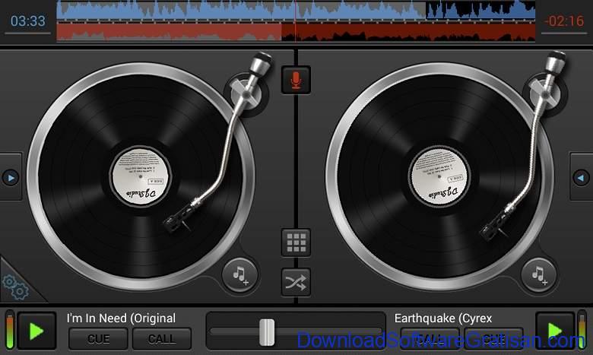Click the crossfader handle

[267, 332]
